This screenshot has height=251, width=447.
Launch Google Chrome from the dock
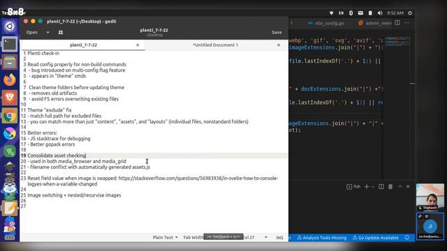10,116
